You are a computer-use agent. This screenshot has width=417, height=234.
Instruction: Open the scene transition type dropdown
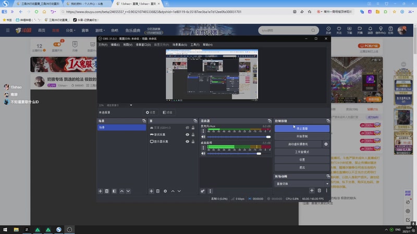[x=302, y=184]
